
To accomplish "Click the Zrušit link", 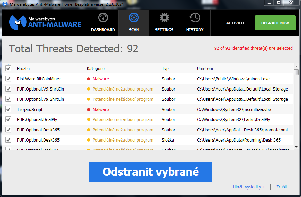I will [282, 187].
